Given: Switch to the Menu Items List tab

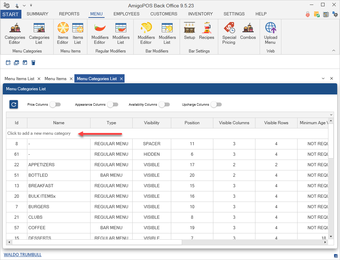Looking at the screenshot, I should 19,79.
